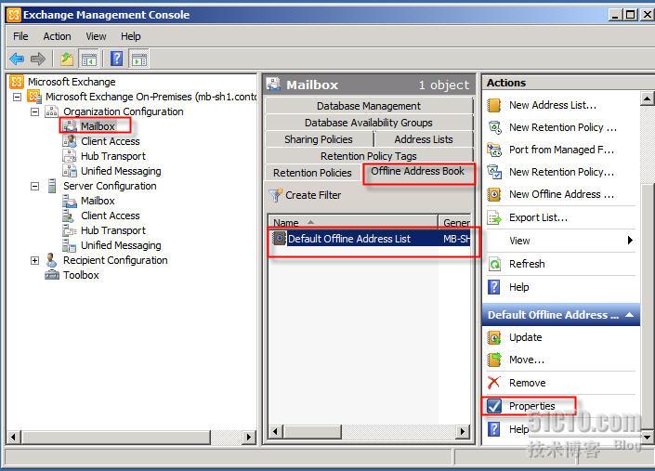
Task: Select Hub Transport under Organization Configuration
Action: [x=113, y=156]
